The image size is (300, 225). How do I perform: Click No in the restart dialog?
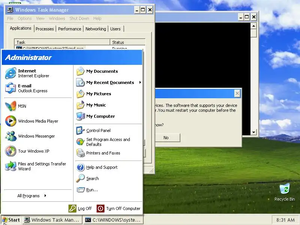166,138
